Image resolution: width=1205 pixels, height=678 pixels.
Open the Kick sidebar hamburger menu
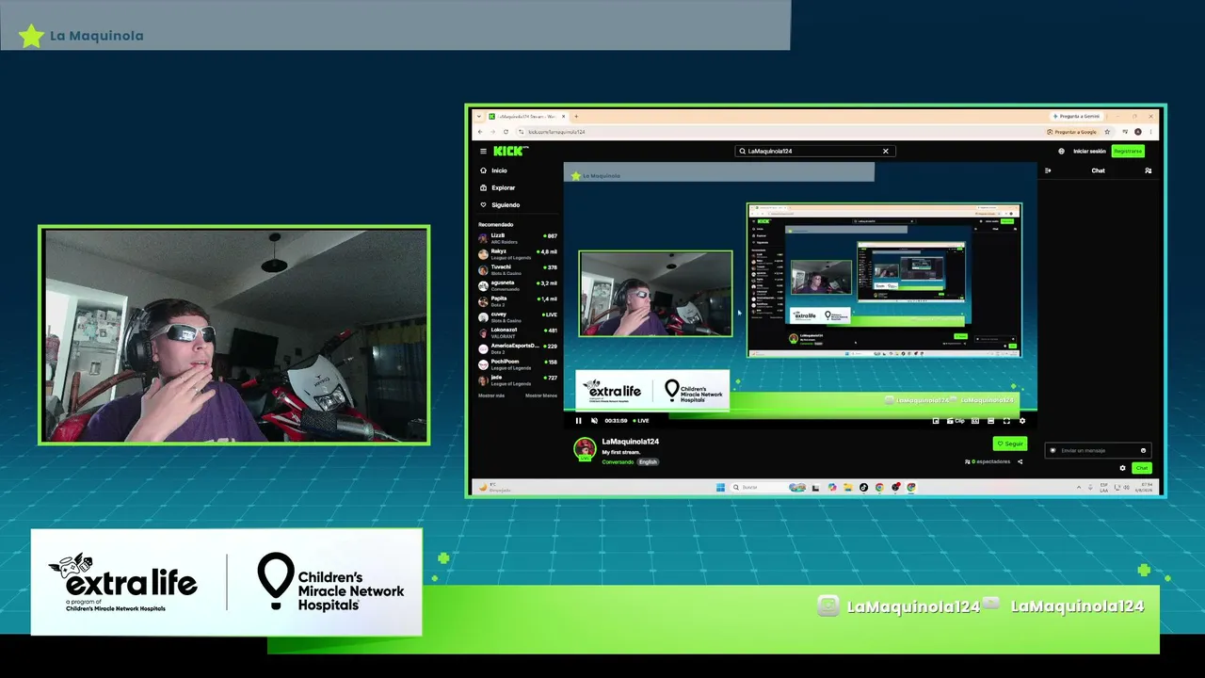(484, 151)
